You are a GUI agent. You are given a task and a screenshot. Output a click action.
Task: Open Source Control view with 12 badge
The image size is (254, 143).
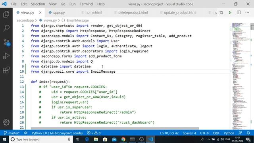[6, 42]
